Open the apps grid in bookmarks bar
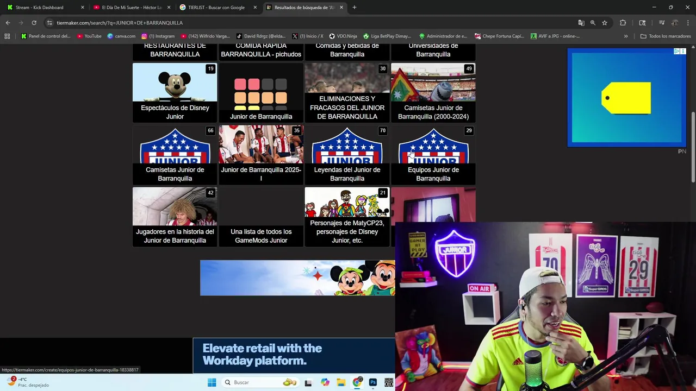696x391 pixels. (7, 36)
